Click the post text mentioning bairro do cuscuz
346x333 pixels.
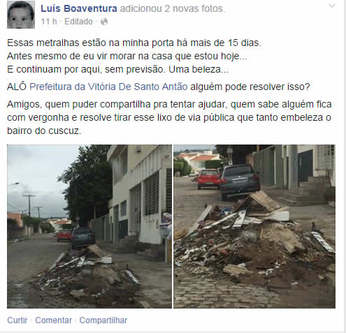tap(169, 117)
